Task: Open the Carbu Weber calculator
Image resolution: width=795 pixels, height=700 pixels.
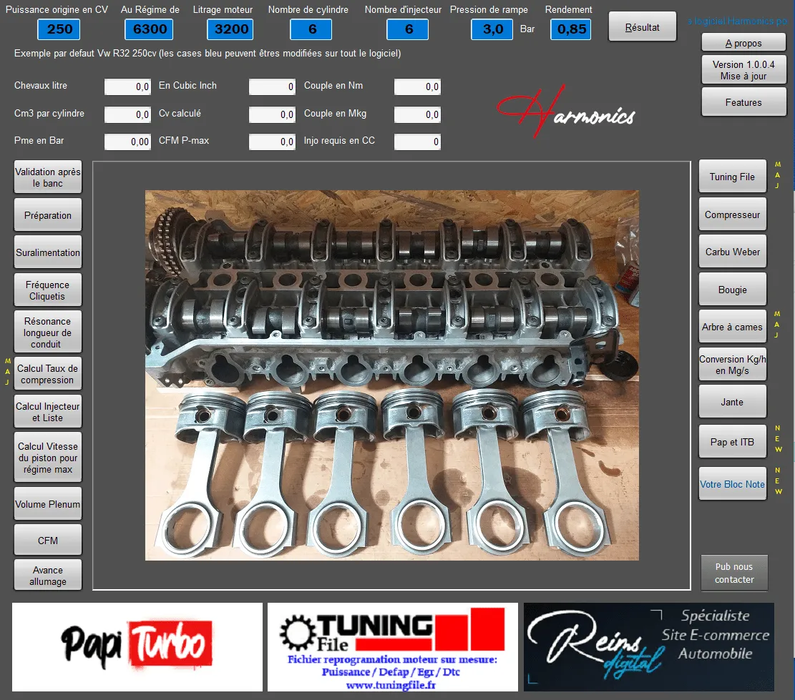Action: (732, 251)
